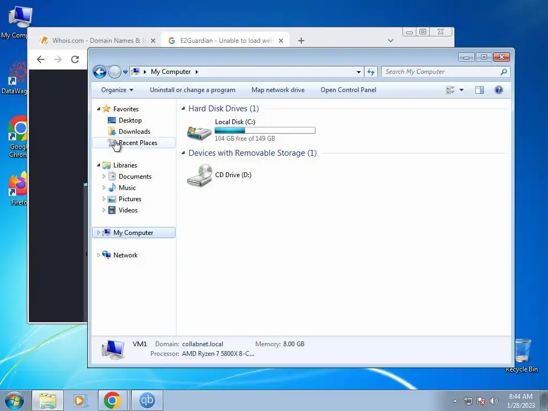The image size is (548, 411).
Task: Open the view options dropdown arrow
Action: 461,90
